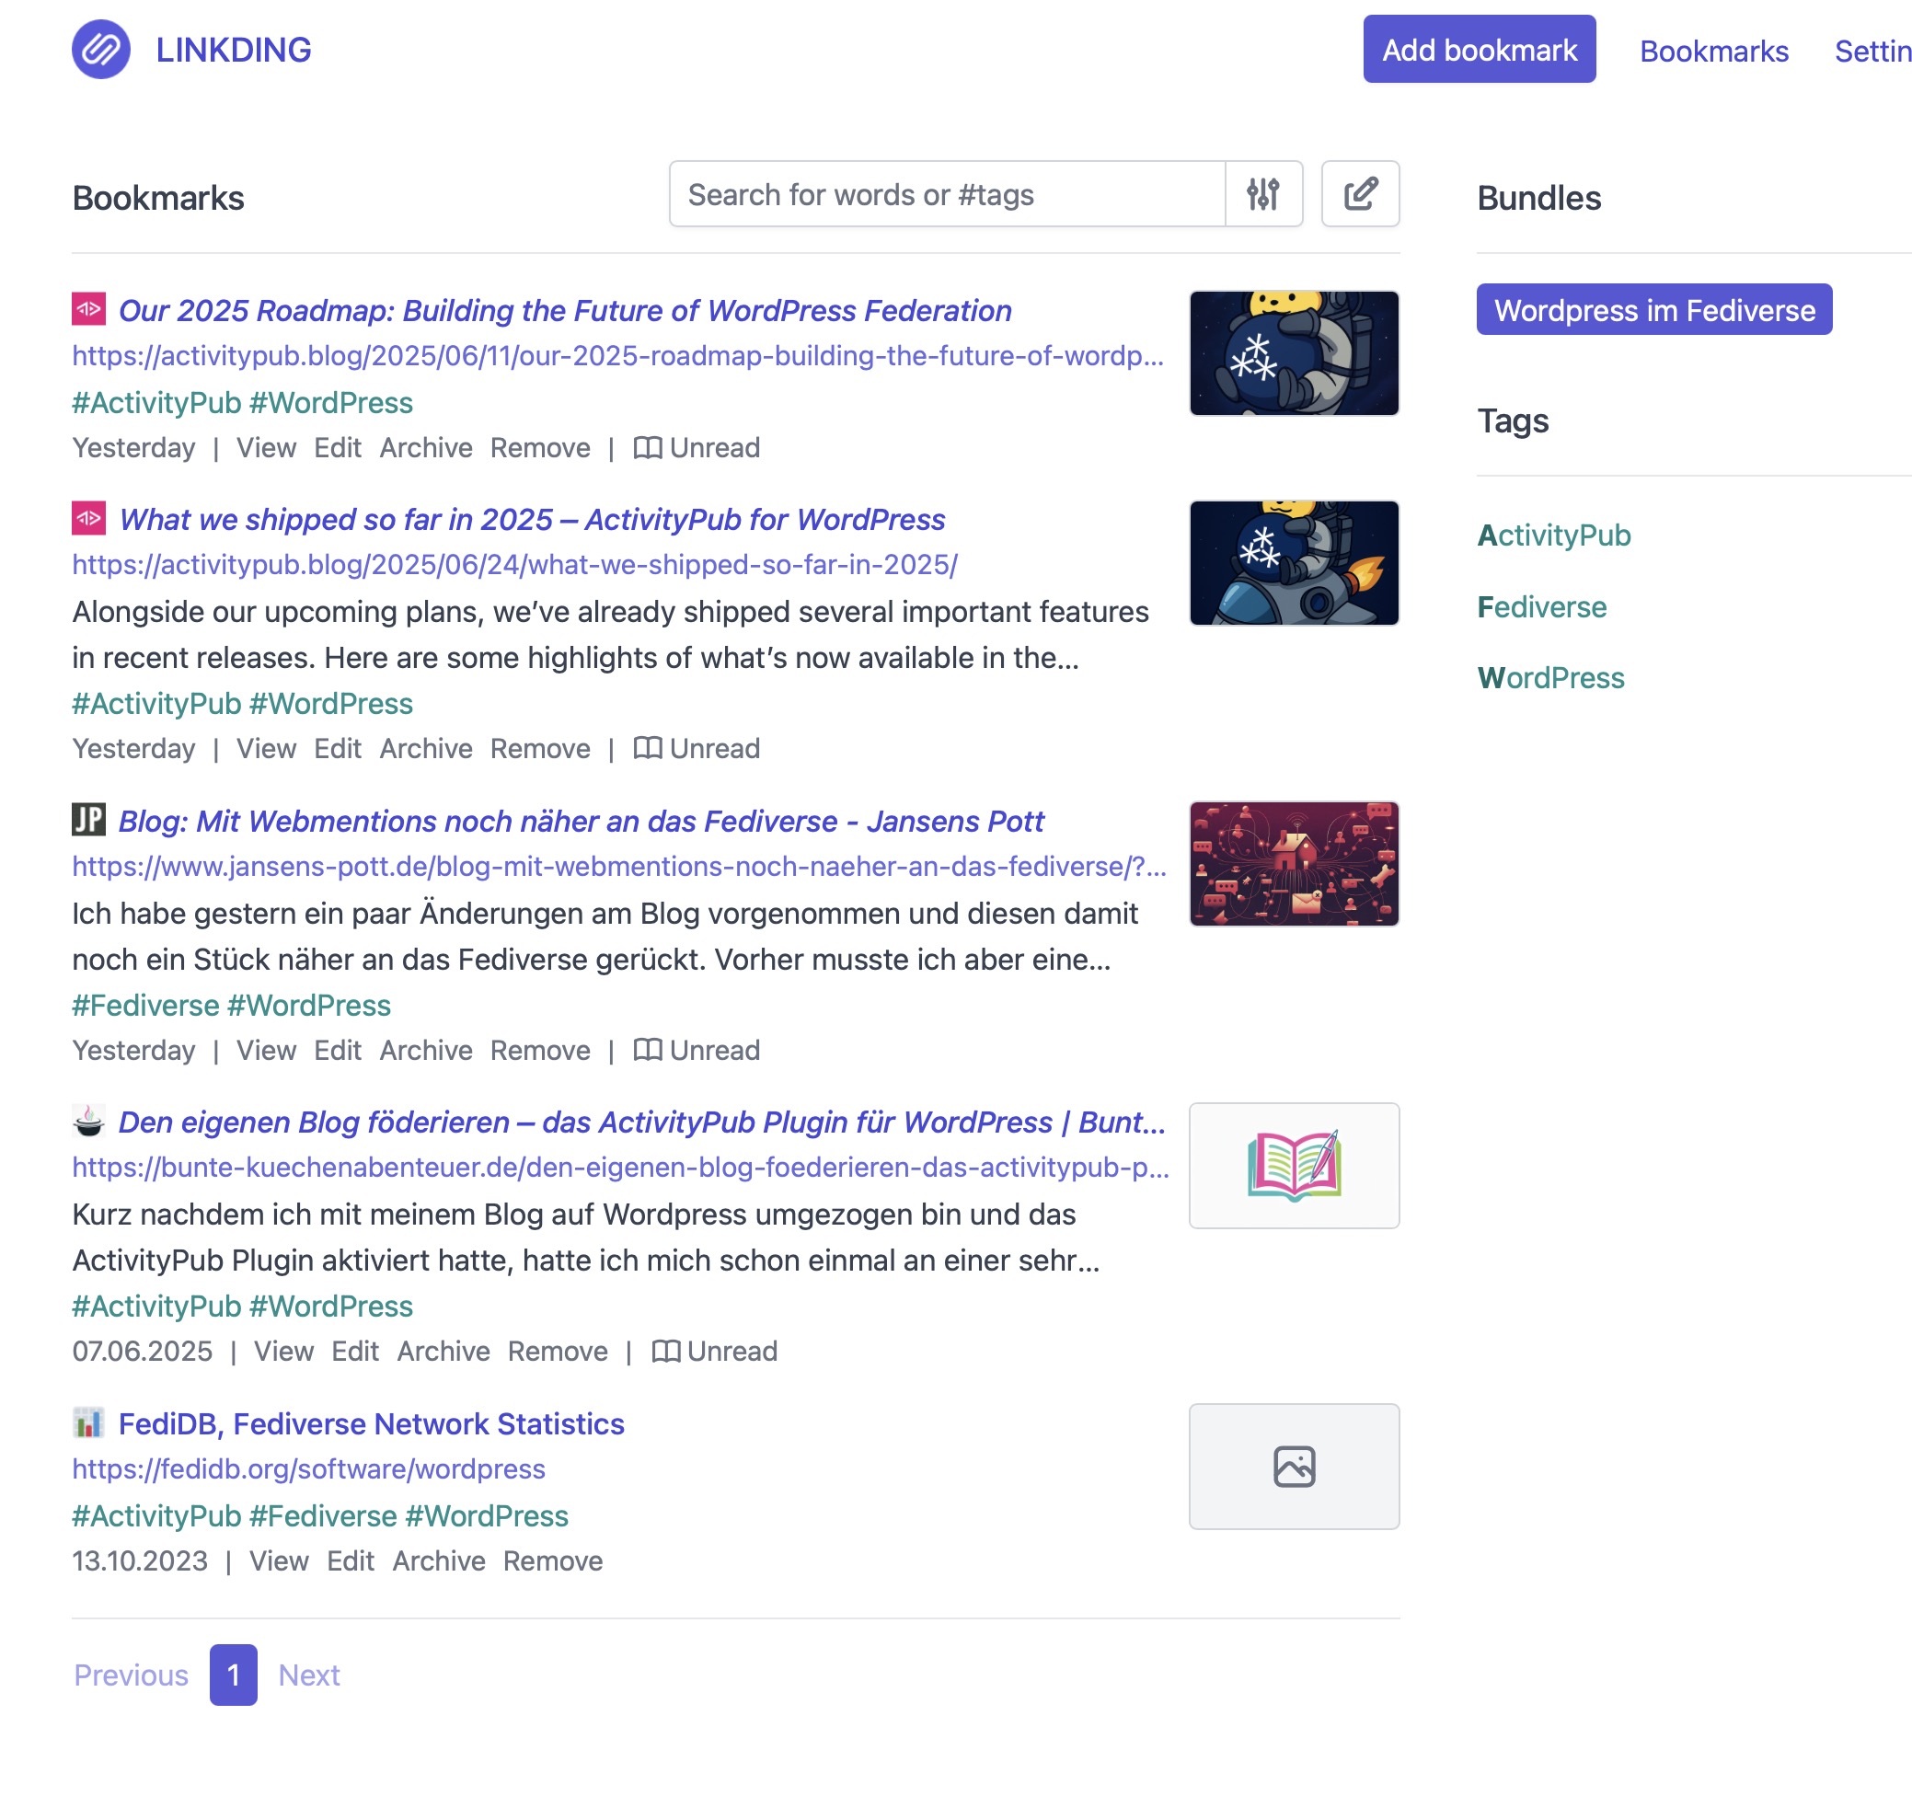Go to Next page in pagination
The height and width of the screenshot is (1796, 1912).
tap(309, 1675)
